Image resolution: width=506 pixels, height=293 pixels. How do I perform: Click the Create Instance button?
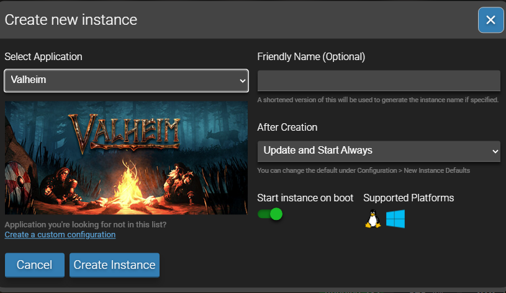(x=115, y=265)
